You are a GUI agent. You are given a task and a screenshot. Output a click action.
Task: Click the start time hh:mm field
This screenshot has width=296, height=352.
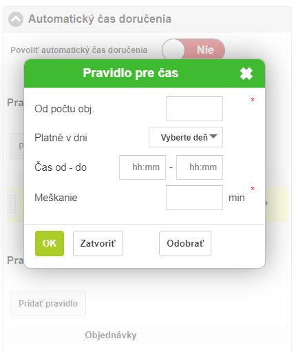142,167
